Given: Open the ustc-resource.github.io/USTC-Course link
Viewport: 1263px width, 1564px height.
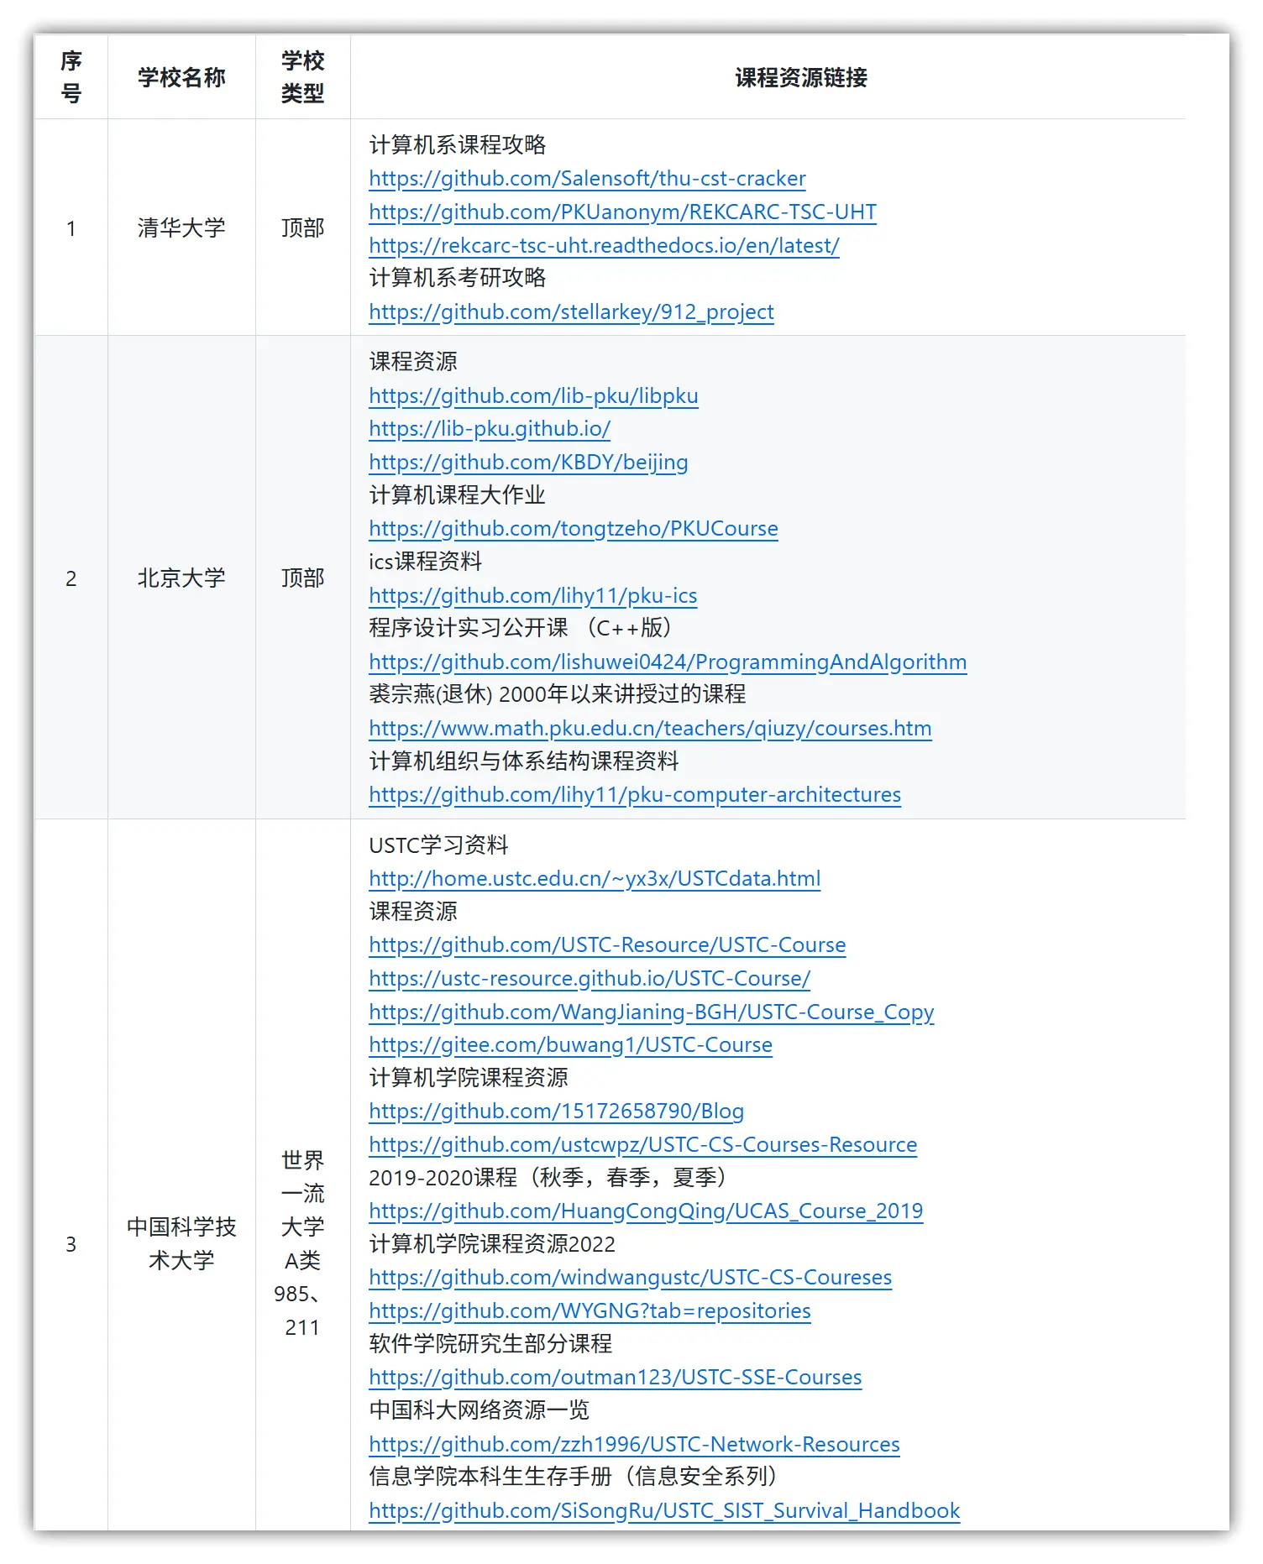Looking at the screenshot, I should (590, 979).
